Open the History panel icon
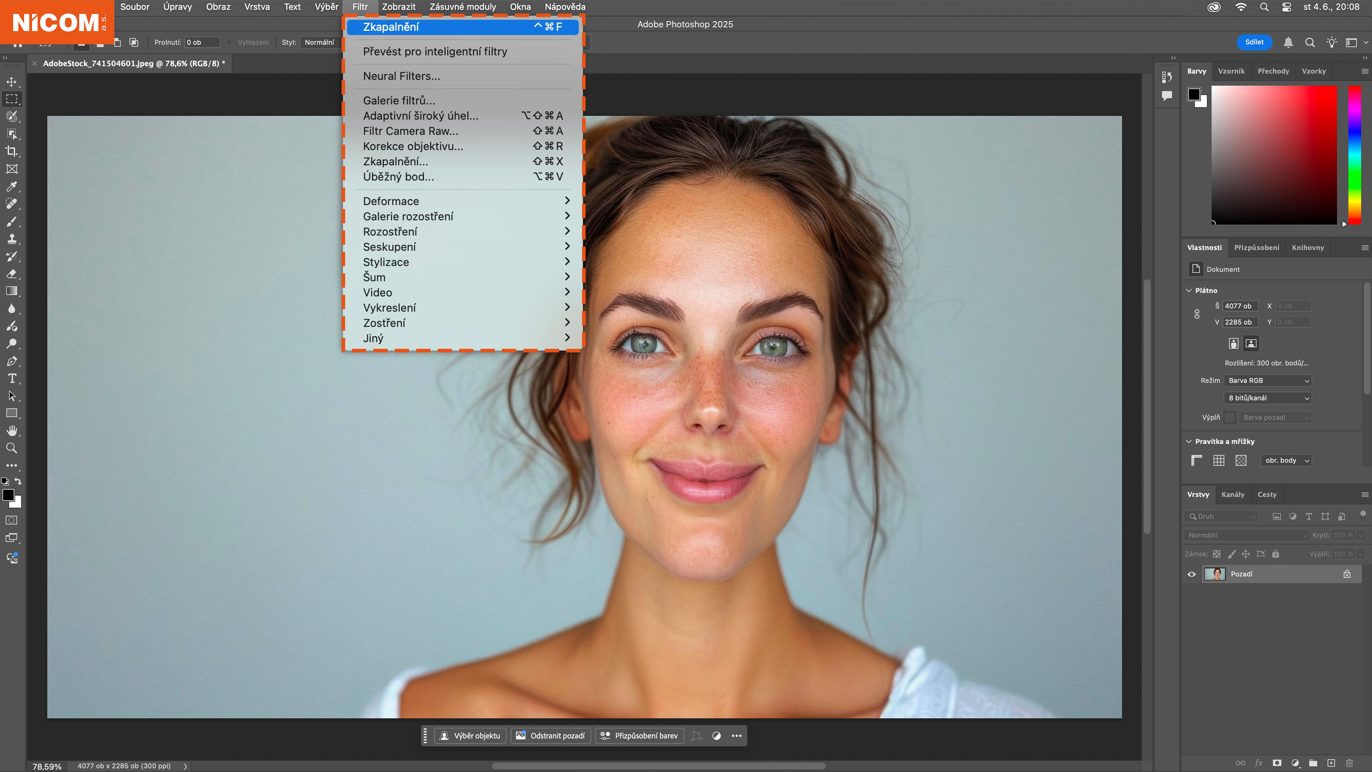 1167,77
